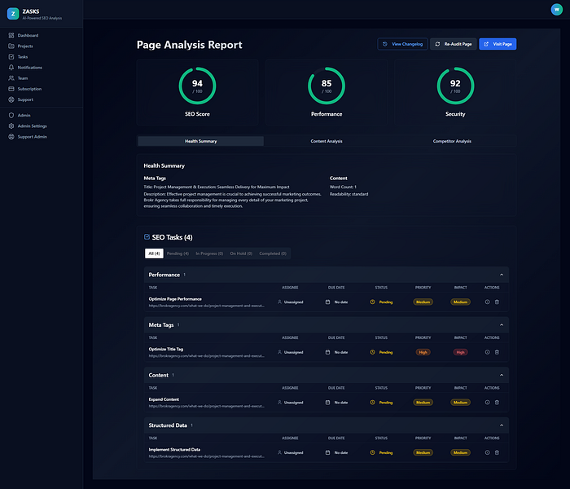This screenshot has width=570, height=489.
Task: Click the ZASKS logo icon
Action: tap(12, 12)
